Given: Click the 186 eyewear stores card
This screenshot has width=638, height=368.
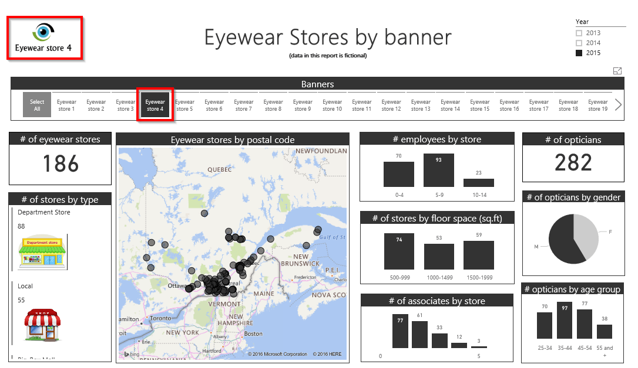Looking at the screenshot, I should tap(61, 163).
